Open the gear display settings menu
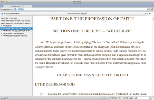The width and height of the screenshot is (154, 100). [150, 14]
